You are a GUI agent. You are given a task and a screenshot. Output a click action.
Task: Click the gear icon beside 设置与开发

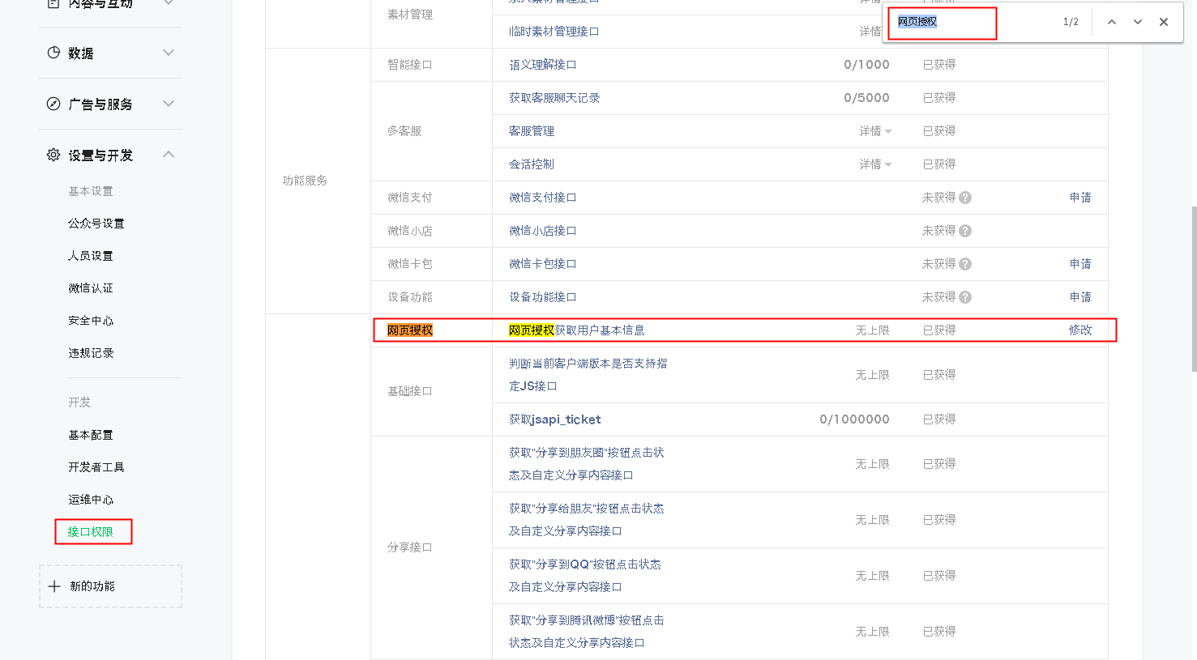[x=53, y=155]
